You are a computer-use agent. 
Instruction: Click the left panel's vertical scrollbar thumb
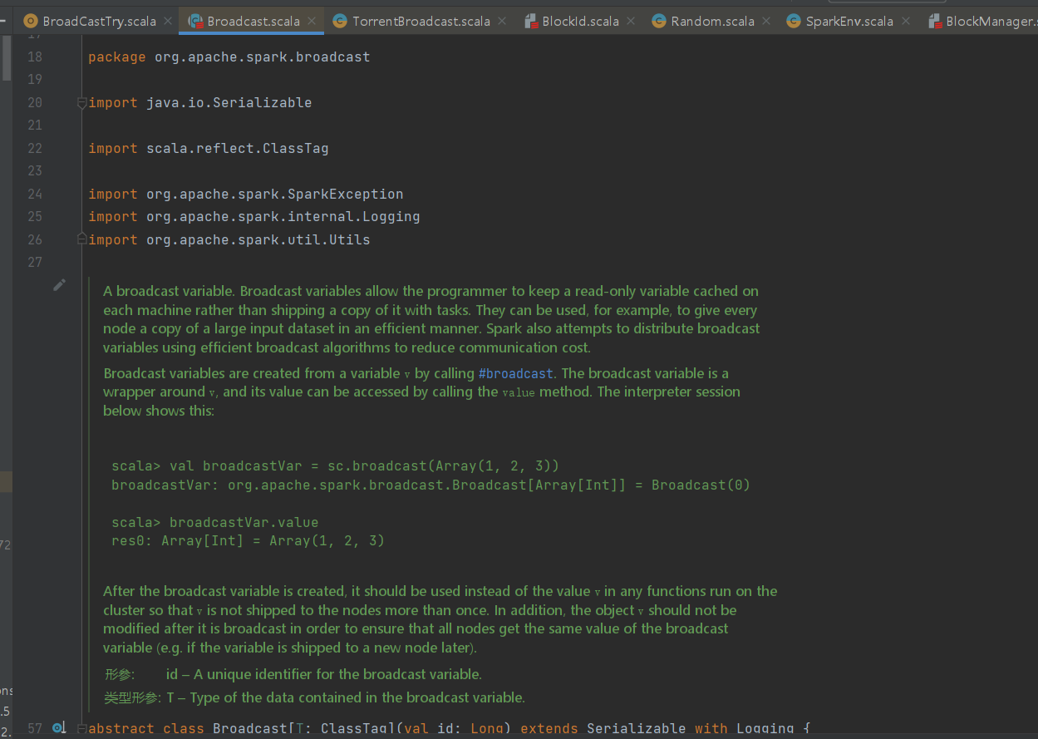pyautogui.click(x=7, y=57)
